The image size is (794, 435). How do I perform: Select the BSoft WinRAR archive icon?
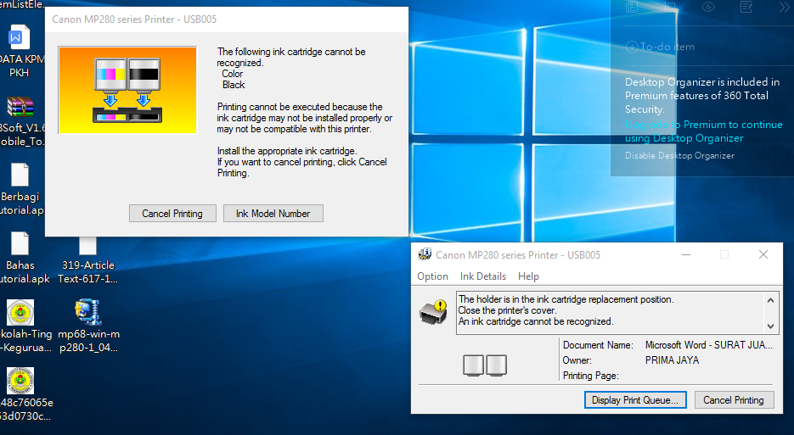20,107
